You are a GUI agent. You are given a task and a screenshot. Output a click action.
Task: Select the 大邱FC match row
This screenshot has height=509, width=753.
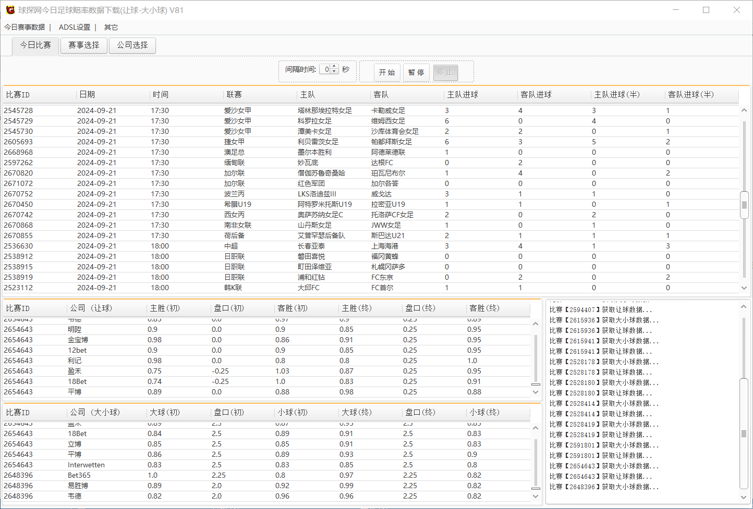[x=371, y=288]
